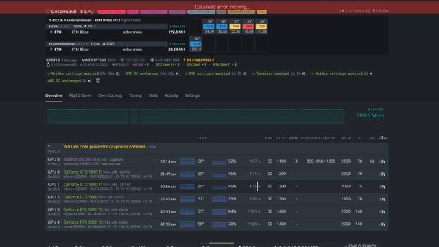Click blue teamredminer GPU tile showing 29.14
This screenshot has height=247, width=439.
195,44
